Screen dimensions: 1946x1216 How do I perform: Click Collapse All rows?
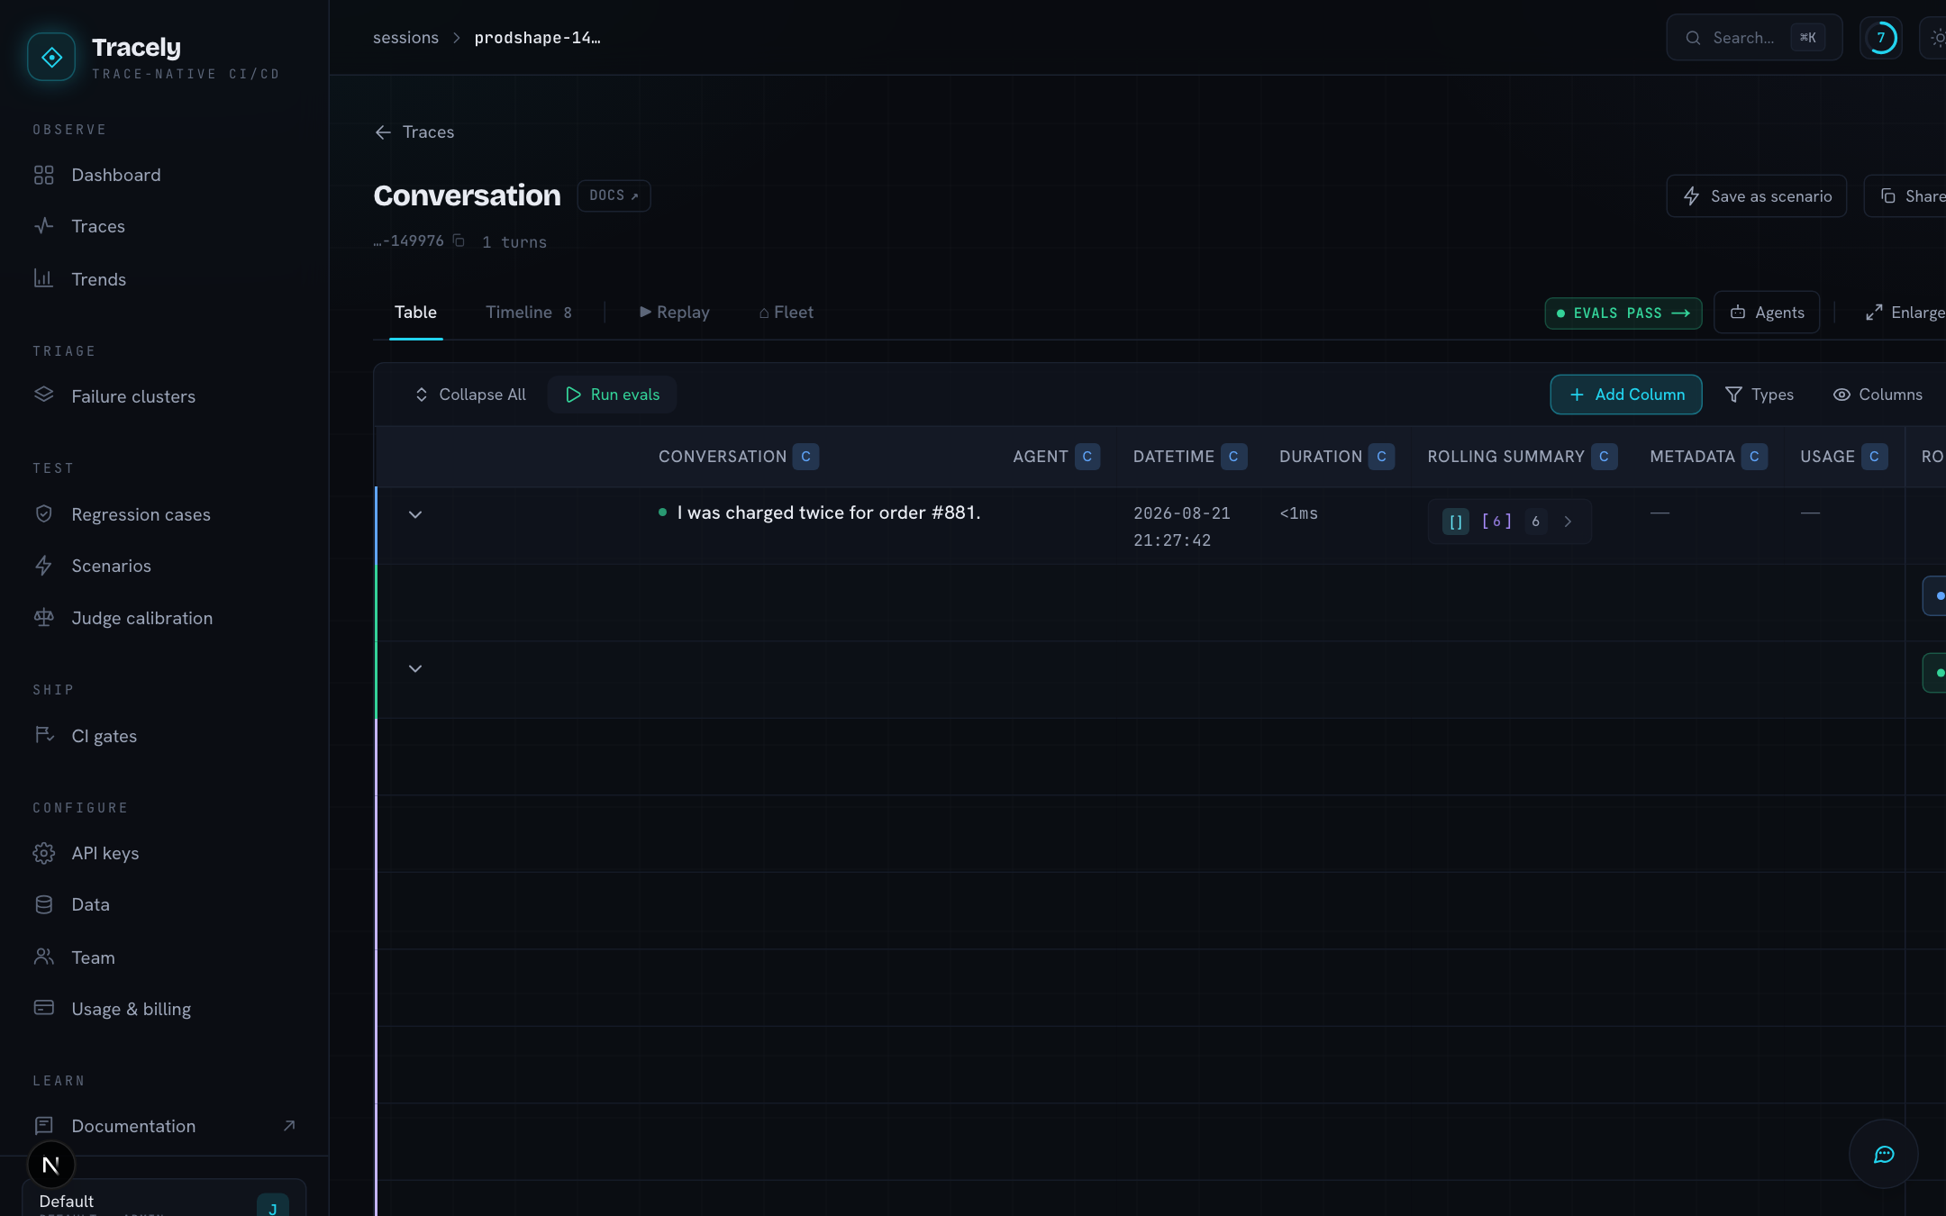coord(469,395)
